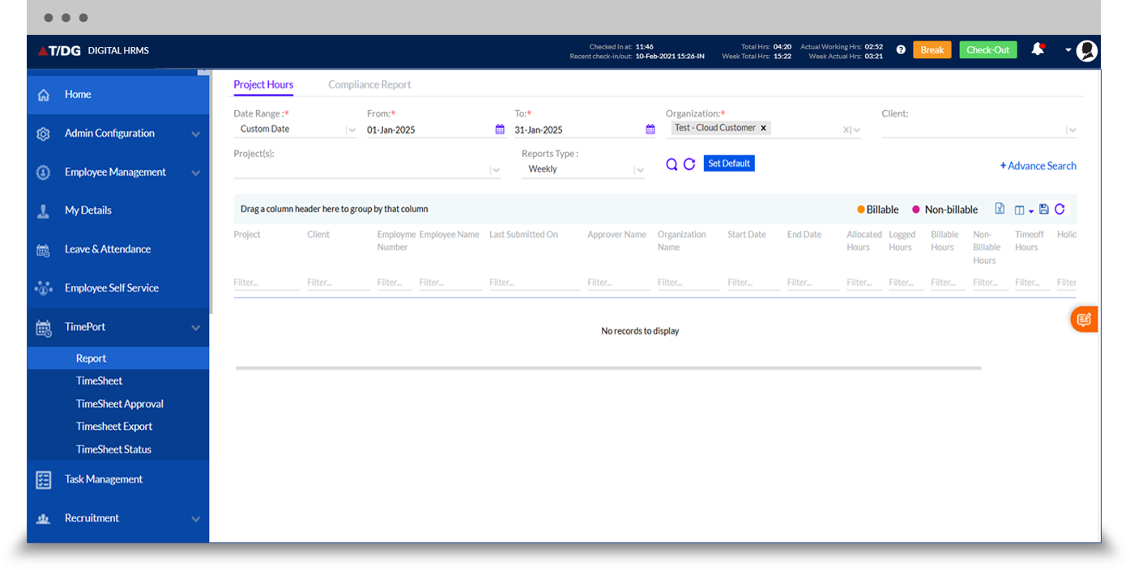The height and width of the screenshot is (570, 1130).
Task: Click the orange feedback note icon
Action: point(1084,320)
